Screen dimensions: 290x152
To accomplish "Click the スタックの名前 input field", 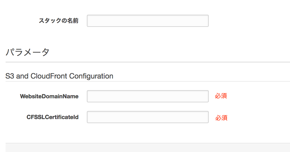I will coord(148,21).
